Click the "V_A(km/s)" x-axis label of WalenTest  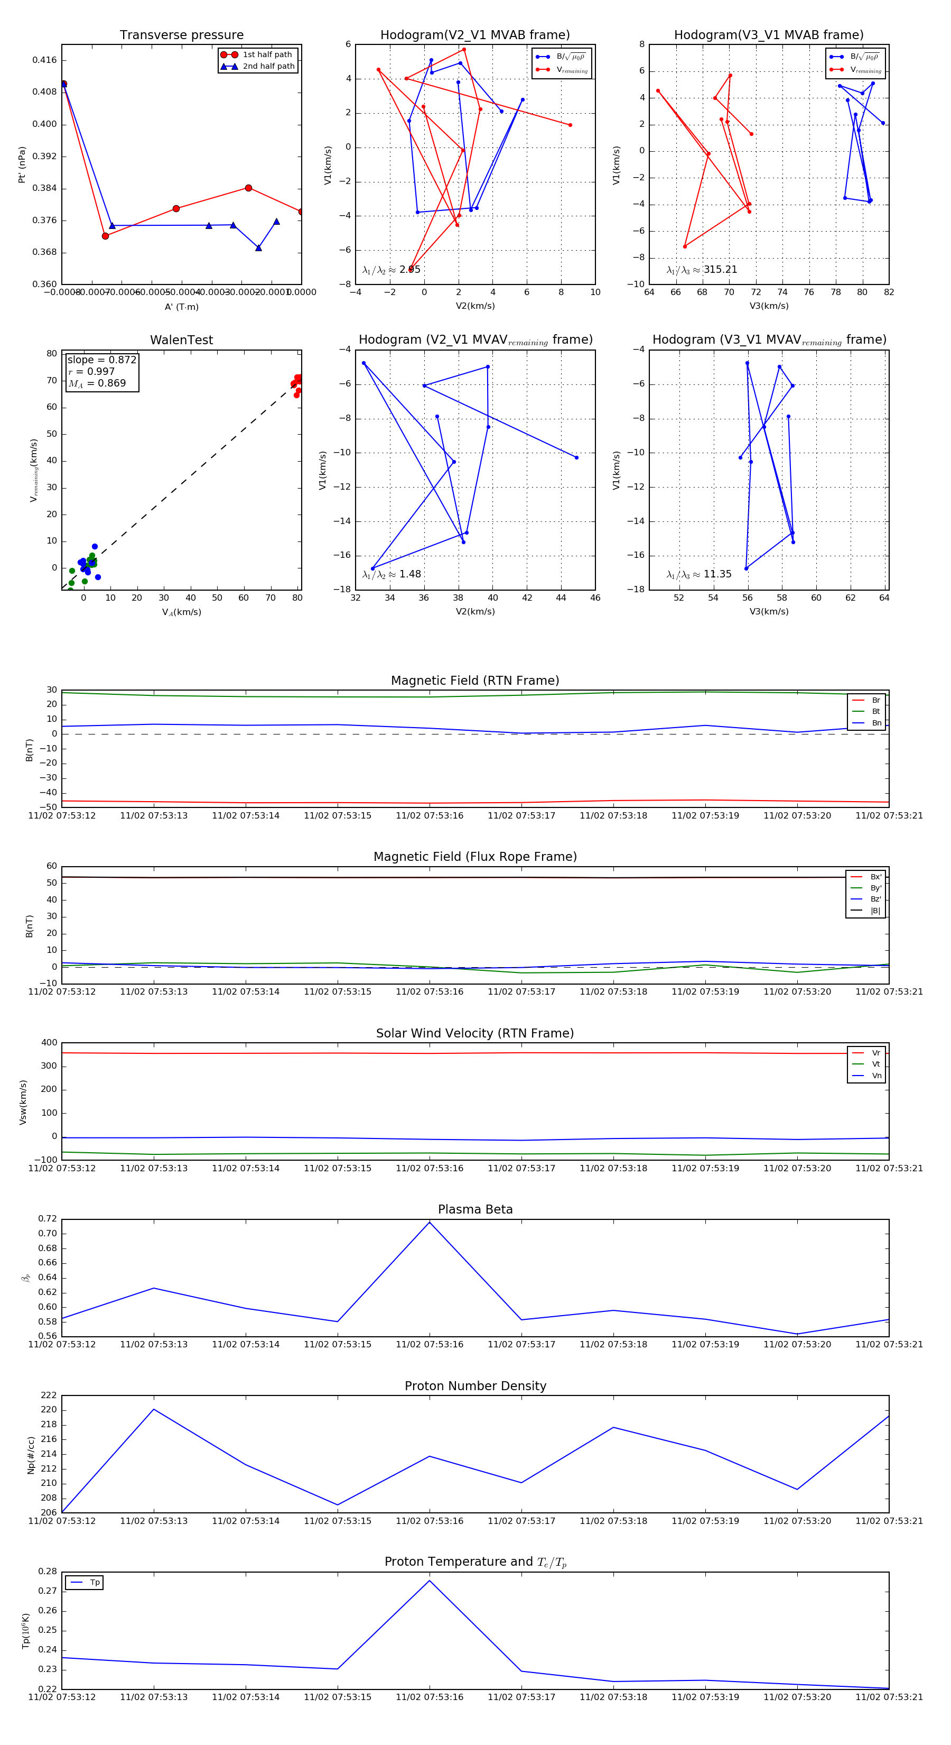(181, 612)
